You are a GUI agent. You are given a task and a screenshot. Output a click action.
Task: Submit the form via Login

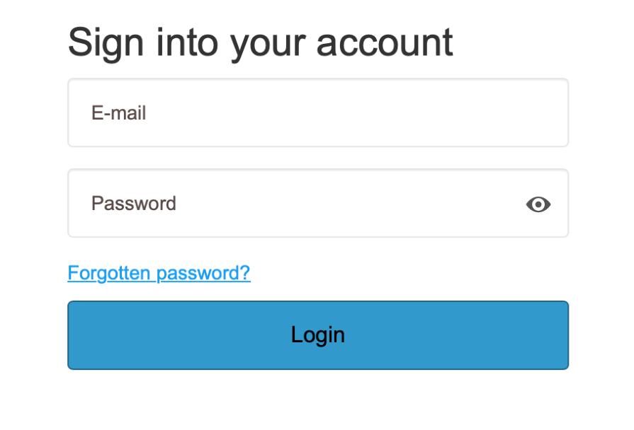click(317, 335)
